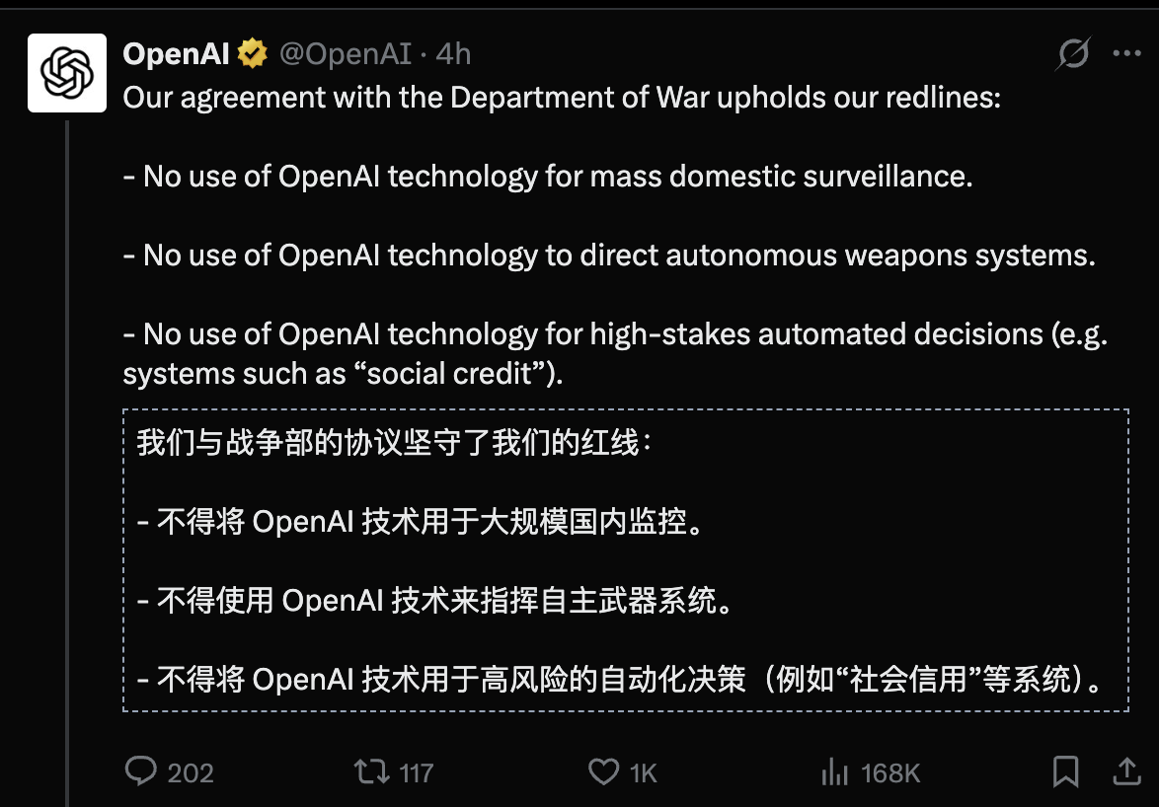Click the 1K likes count
1159x807 pixels.
(643, 772)
